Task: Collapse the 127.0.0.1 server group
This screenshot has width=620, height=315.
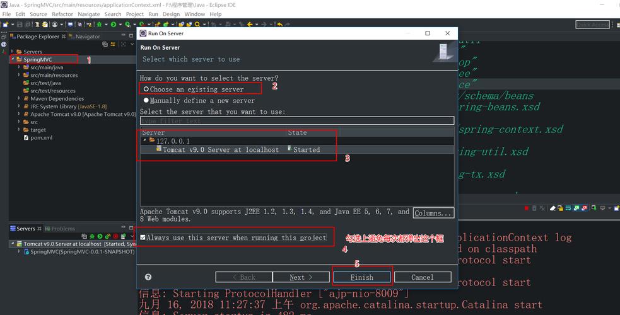Action: click(x=144, y=140)
